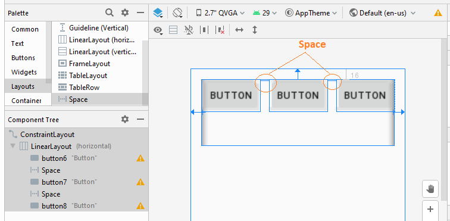This screenshot has height=221, width=450.
Task: Open the AppTheme dropdown
Action: (311, 13)
